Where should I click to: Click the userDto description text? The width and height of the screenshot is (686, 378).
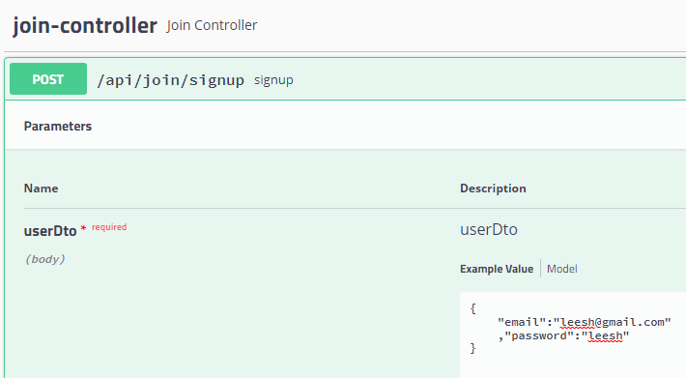click(x=489, y=229)
